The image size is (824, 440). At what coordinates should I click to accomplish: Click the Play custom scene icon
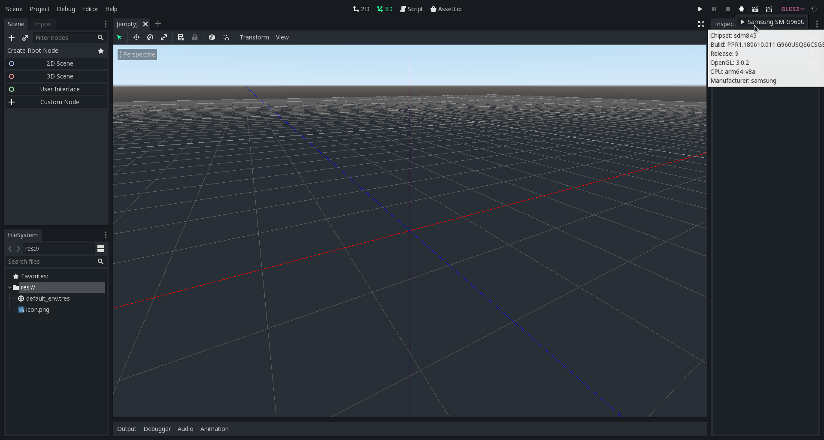click(769, 9)
